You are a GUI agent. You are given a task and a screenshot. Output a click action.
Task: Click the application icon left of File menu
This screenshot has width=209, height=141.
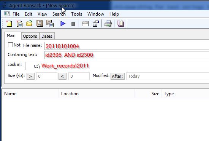6,14
